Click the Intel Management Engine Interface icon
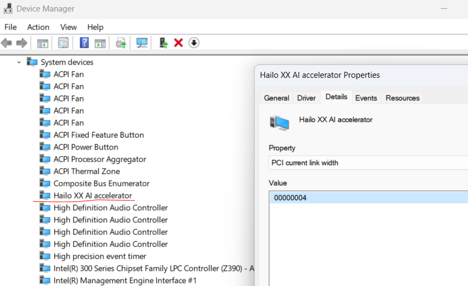The width and height of the screenshot is (468, 286). coord(45,280)
